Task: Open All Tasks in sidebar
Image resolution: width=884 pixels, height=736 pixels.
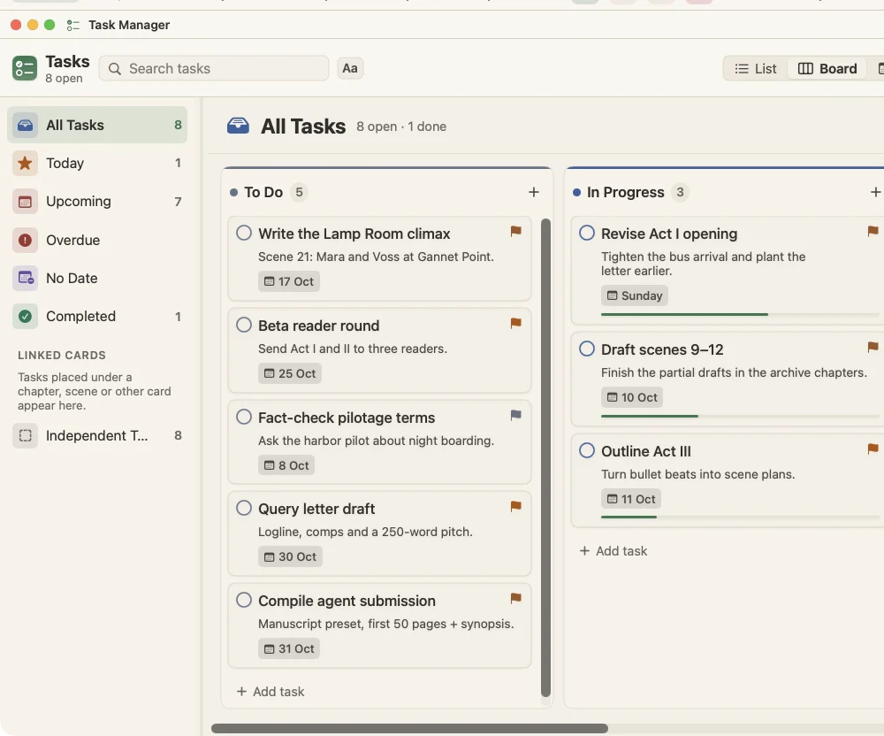Action: click(x=97, y=126)
